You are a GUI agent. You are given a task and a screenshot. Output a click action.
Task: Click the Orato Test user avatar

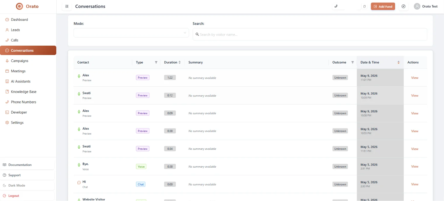417,6
